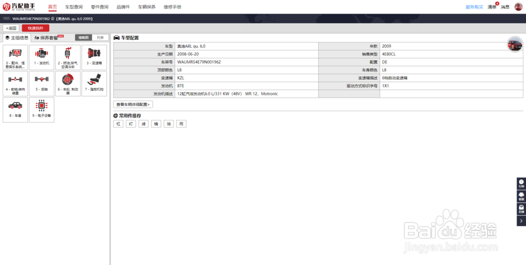Select common part tag 滤

pos(144,124)
